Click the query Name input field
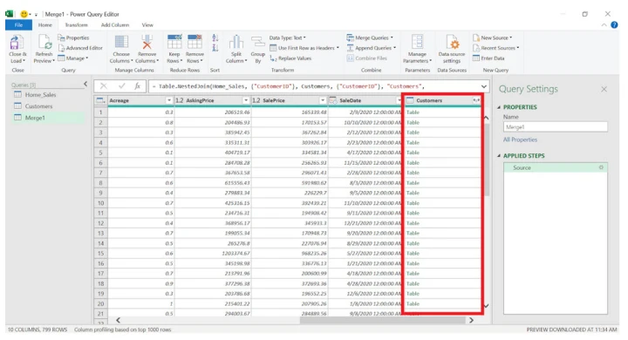Viewport: 628px width, 340px height. click(x=555, y=127)
